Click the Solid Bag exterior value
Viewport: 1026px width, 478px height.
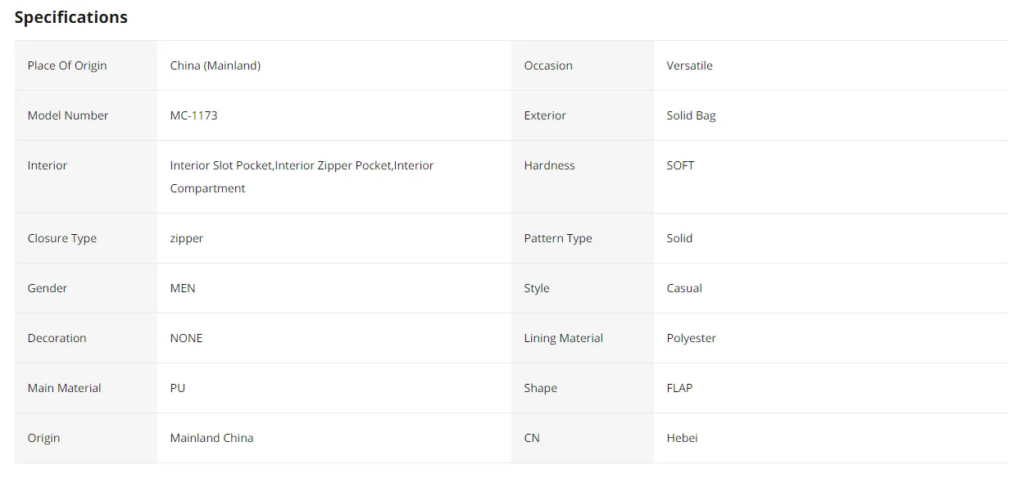click(x=692, y=115)
